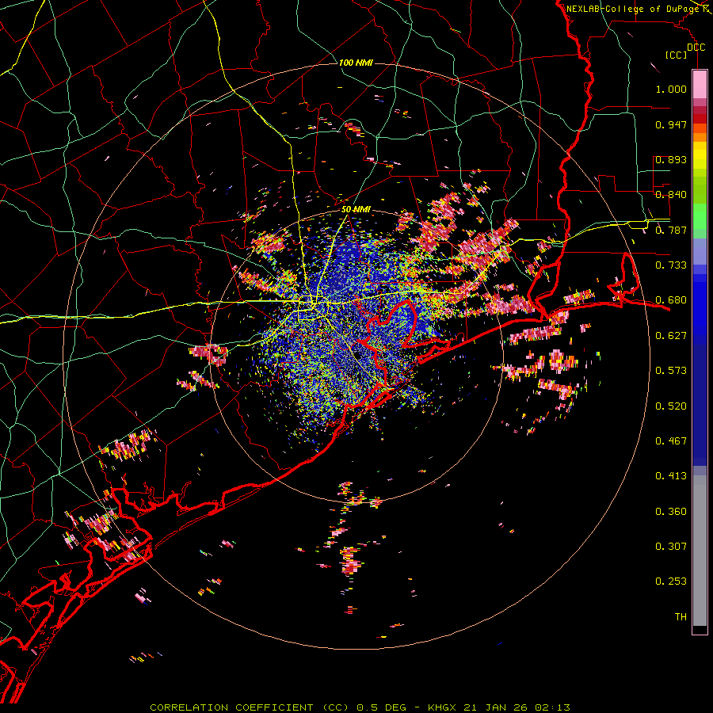The image size is (713, 713).
Task: Click the 0.627 color scale value
Action: (671, 336)
